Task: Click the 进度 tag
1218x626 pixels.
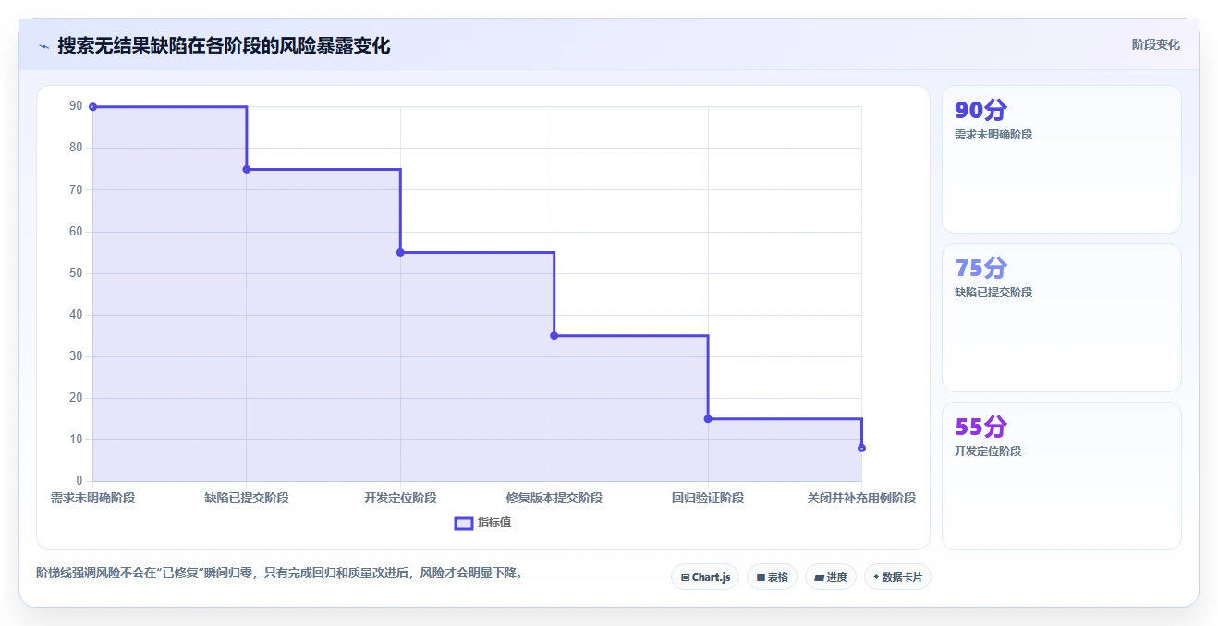Action: [x=831, y=577]
